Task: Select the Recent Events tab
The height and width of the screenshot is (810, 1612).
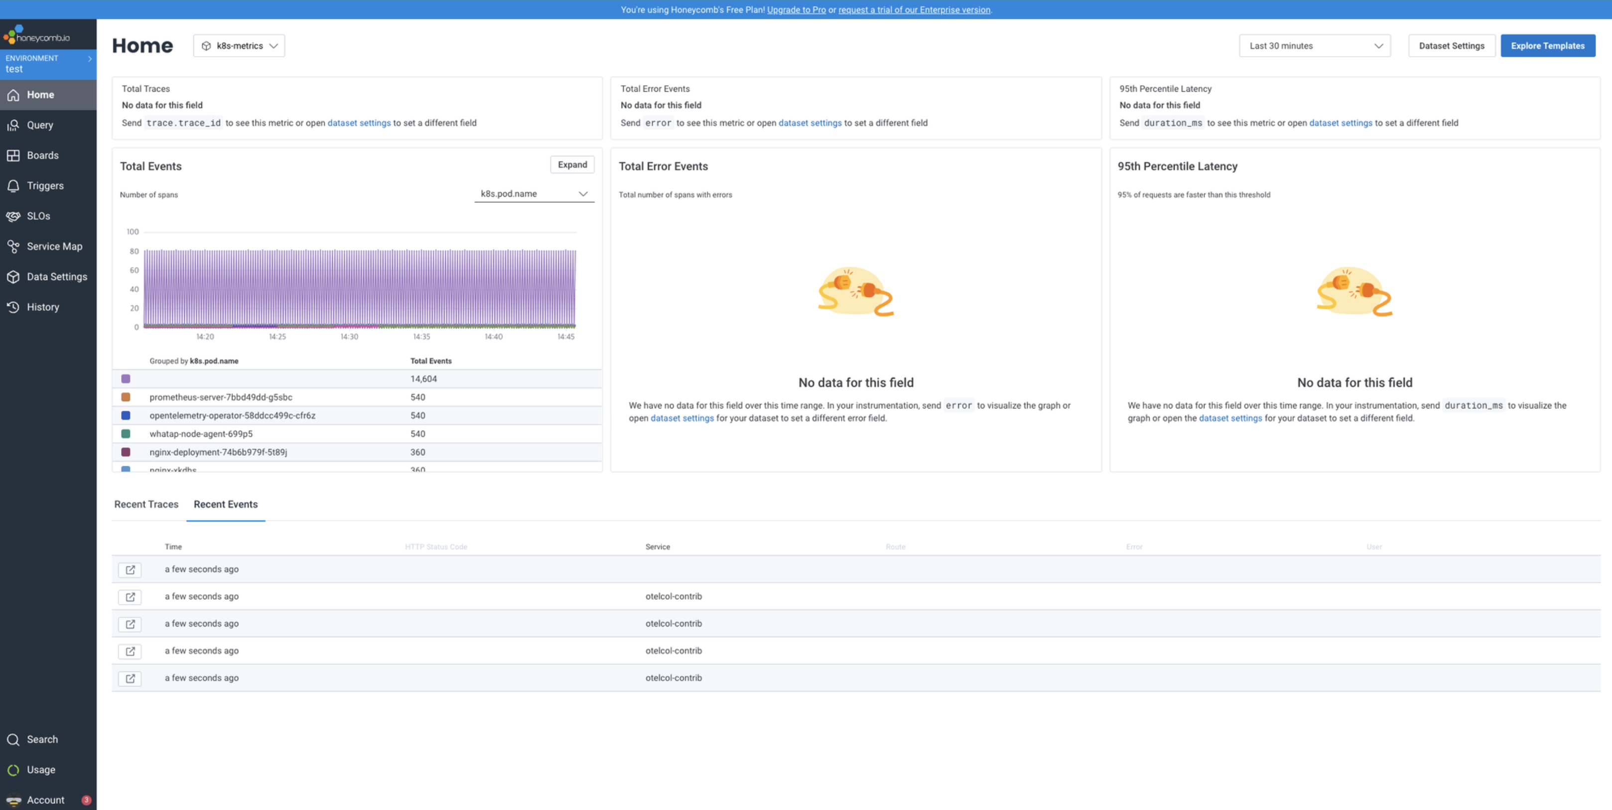Action: click(225, 505)
